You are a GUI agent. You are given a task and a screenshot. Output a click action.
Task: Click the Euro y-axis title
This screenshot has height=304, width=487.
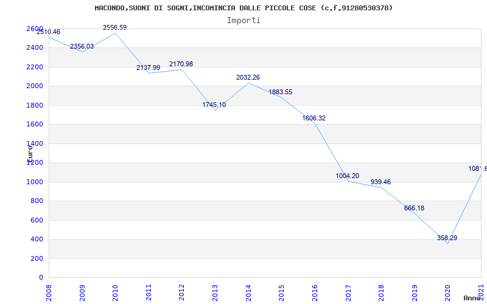[30, 154]
